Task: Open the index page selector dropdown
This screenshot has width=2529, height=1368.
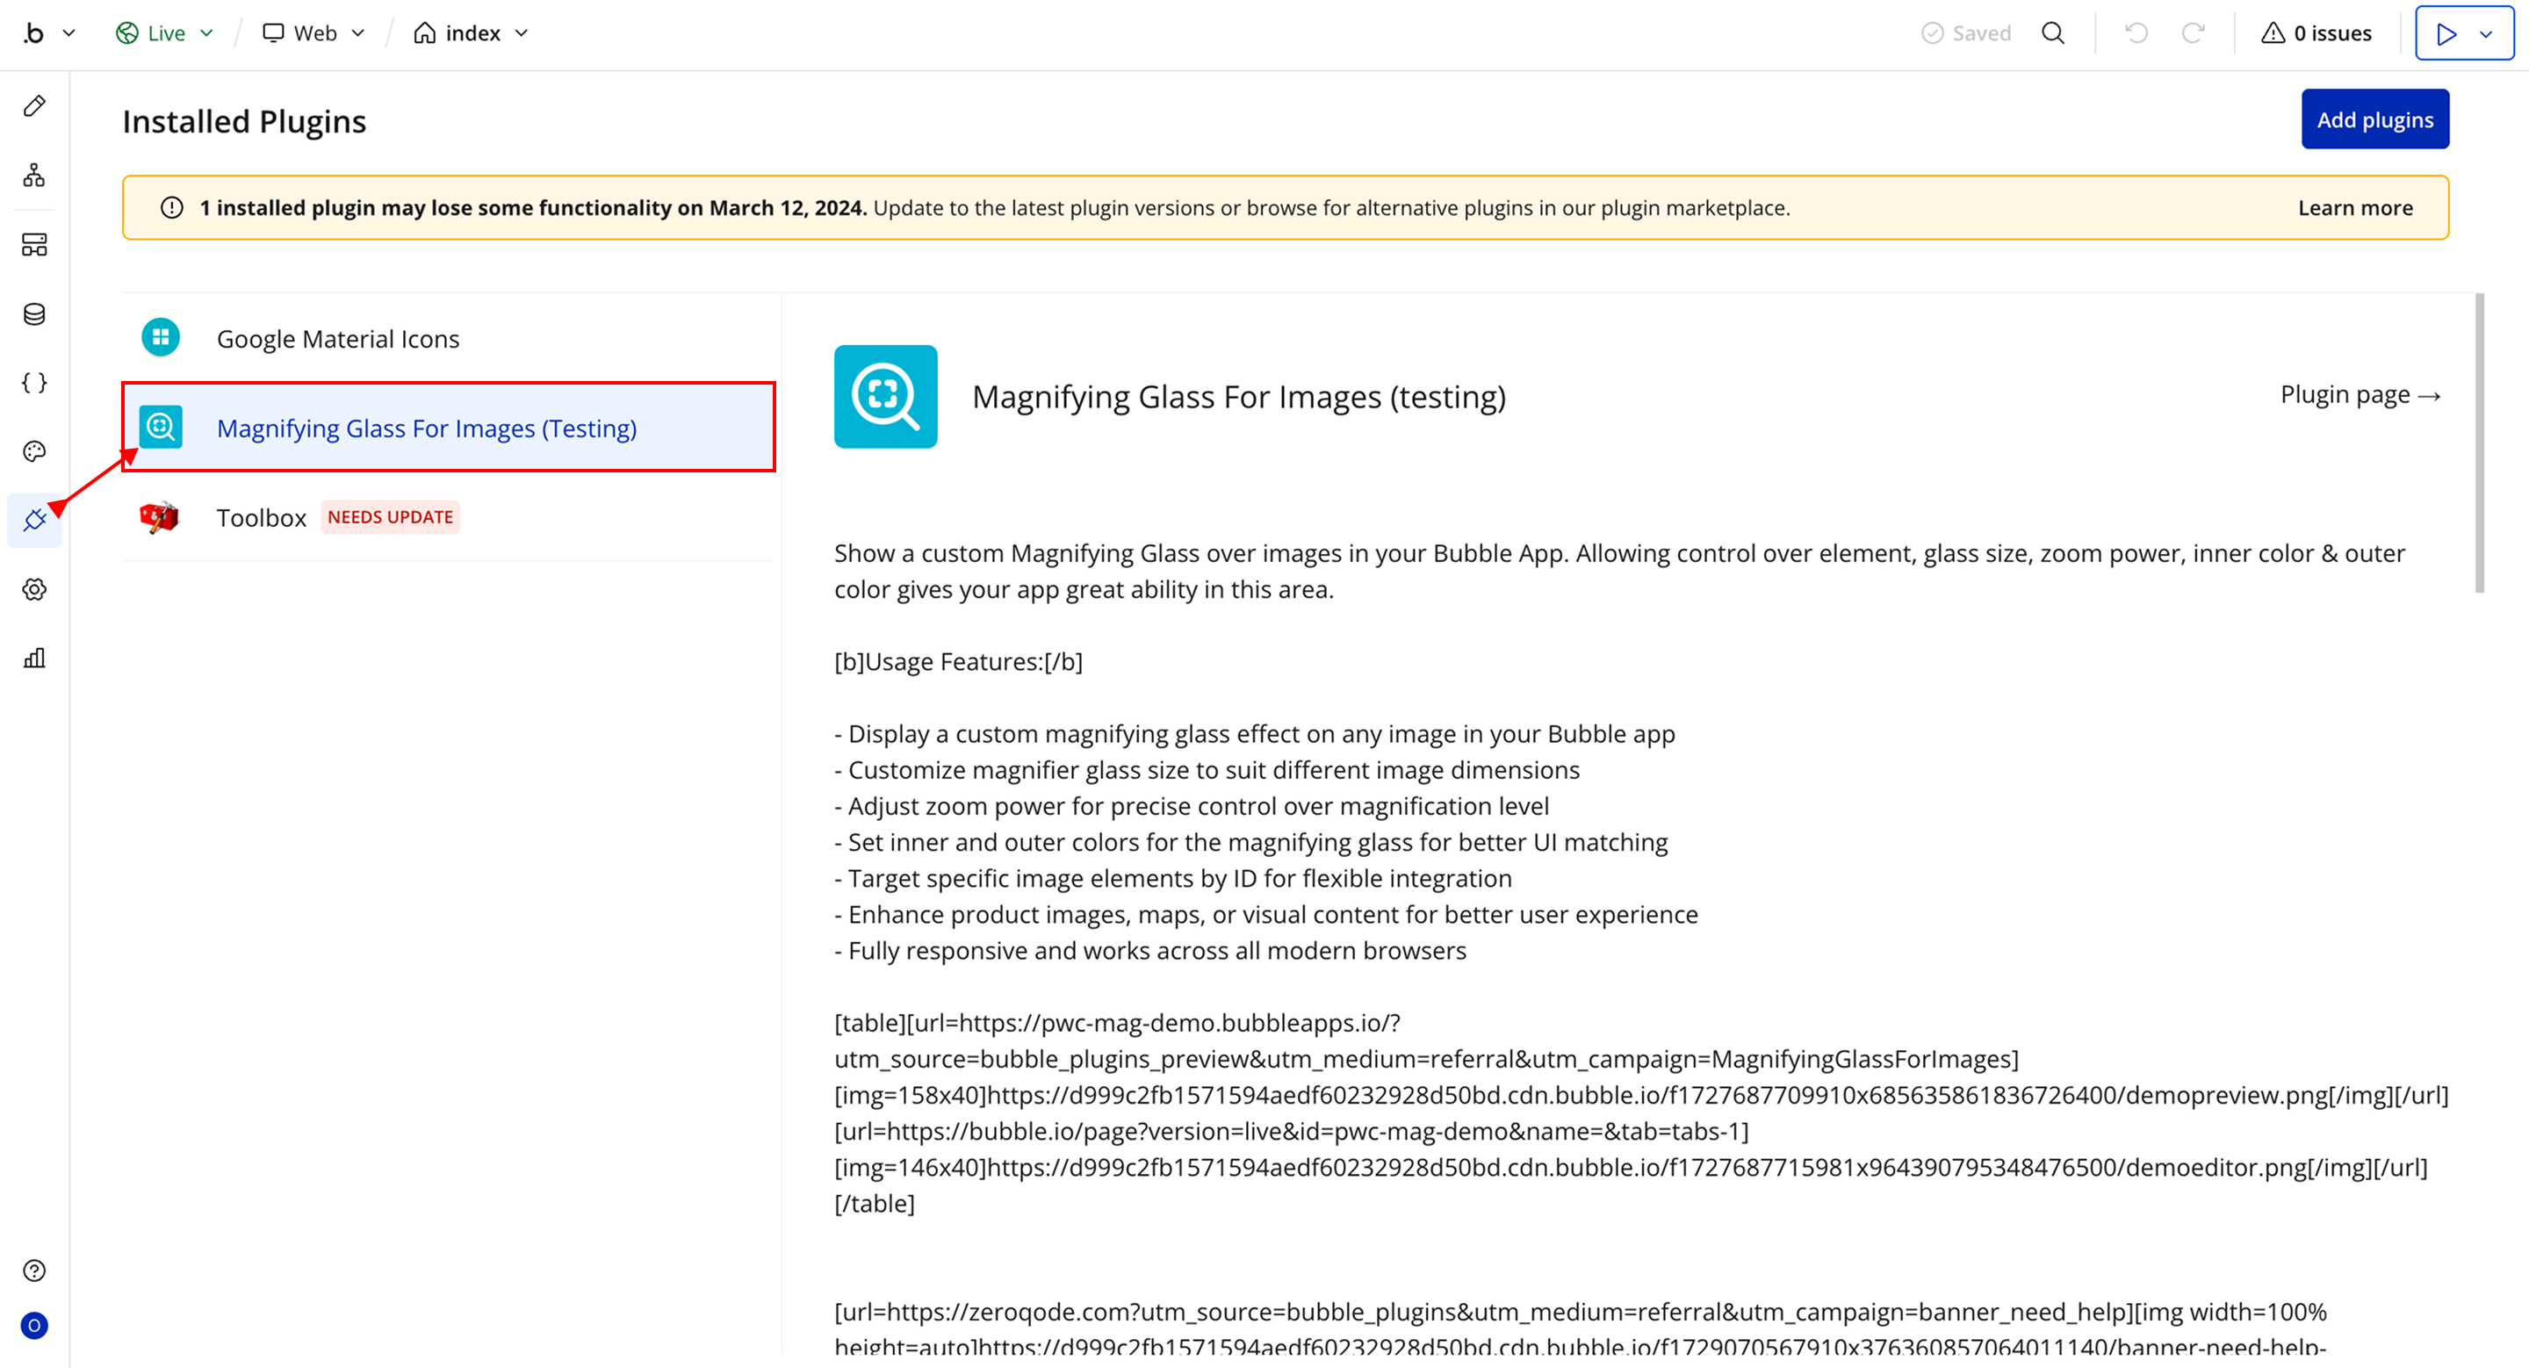Action: (x=472, y=33)
